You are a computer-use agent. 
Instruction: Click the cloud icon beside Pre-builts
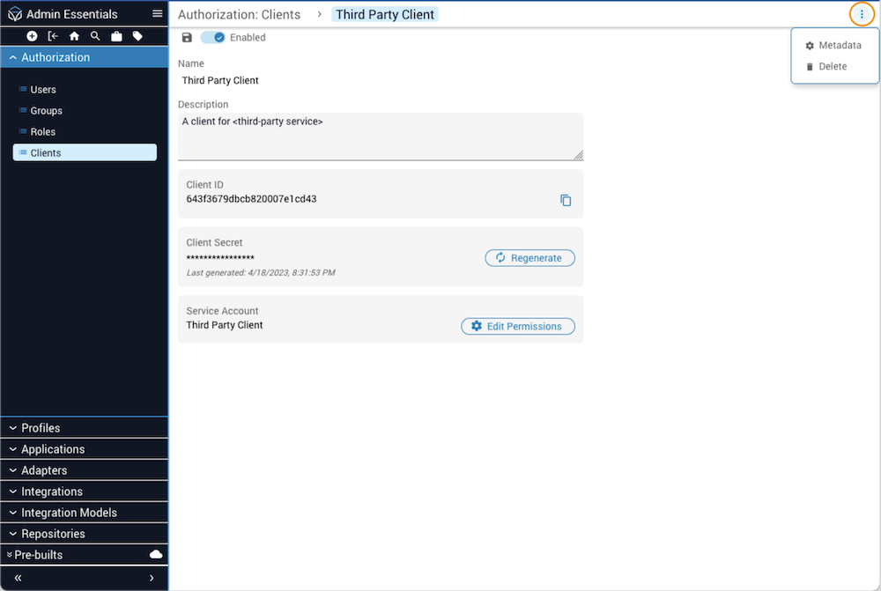[x=156, y=554]
